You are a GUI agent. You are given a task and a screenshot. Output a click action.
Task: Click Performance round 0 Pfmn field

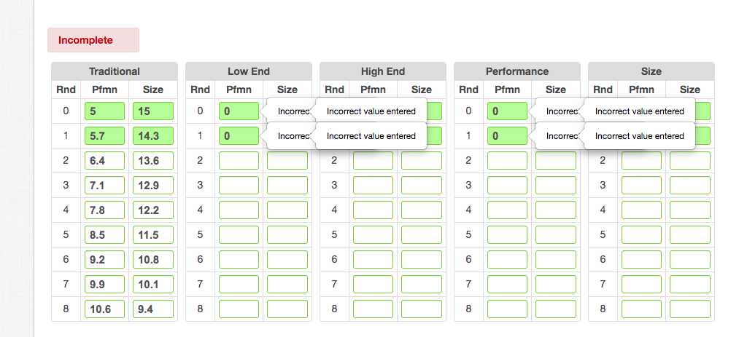coord(508,111)
